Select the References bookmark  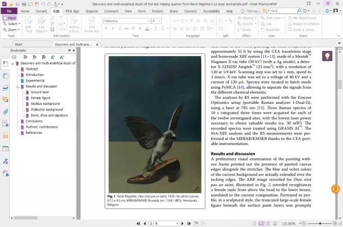pos(34,132)
